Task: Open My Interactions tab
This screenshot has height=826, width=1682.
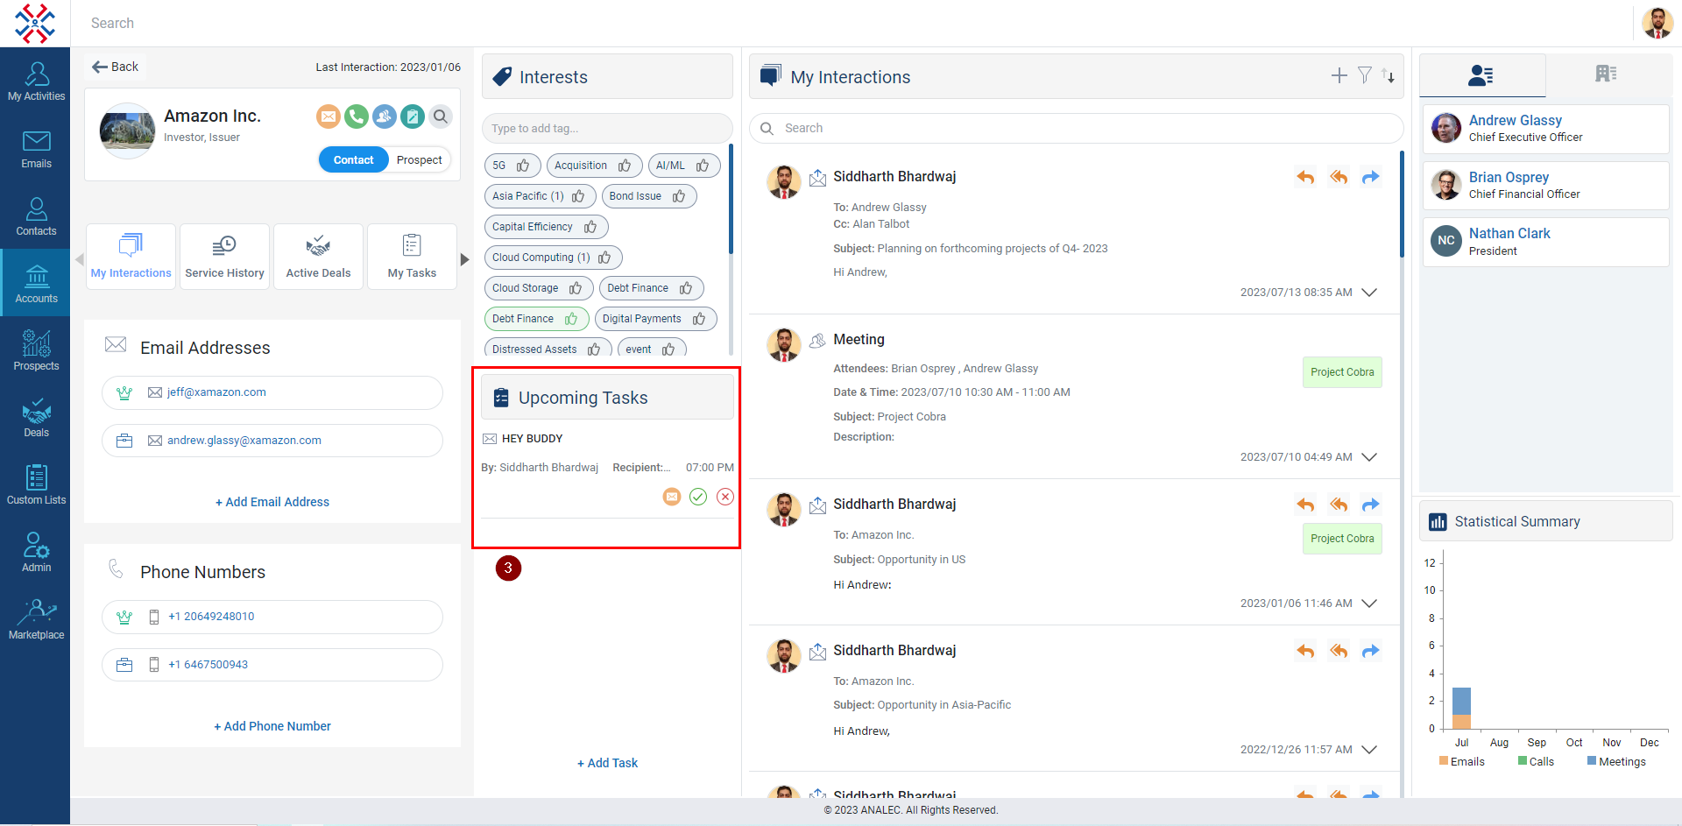Action: pos(131,257)
